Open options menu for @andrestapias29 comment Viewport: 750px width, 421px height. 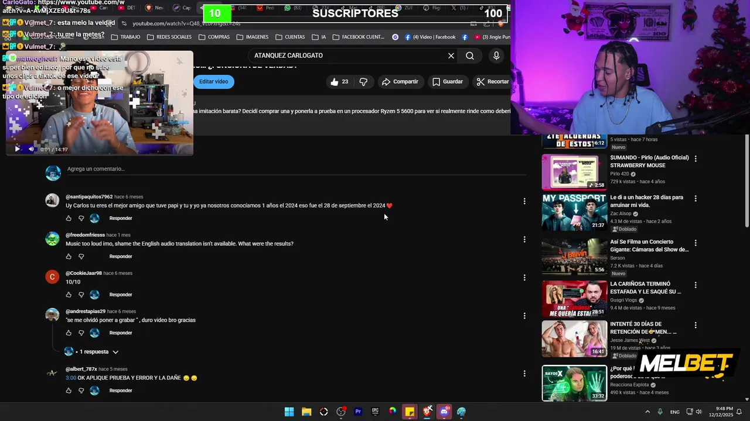524,316
